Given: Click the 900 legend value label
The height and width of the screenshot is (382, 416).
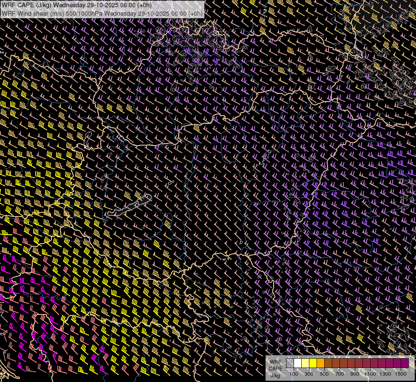Looking at the screenshot, I should 355,374.
